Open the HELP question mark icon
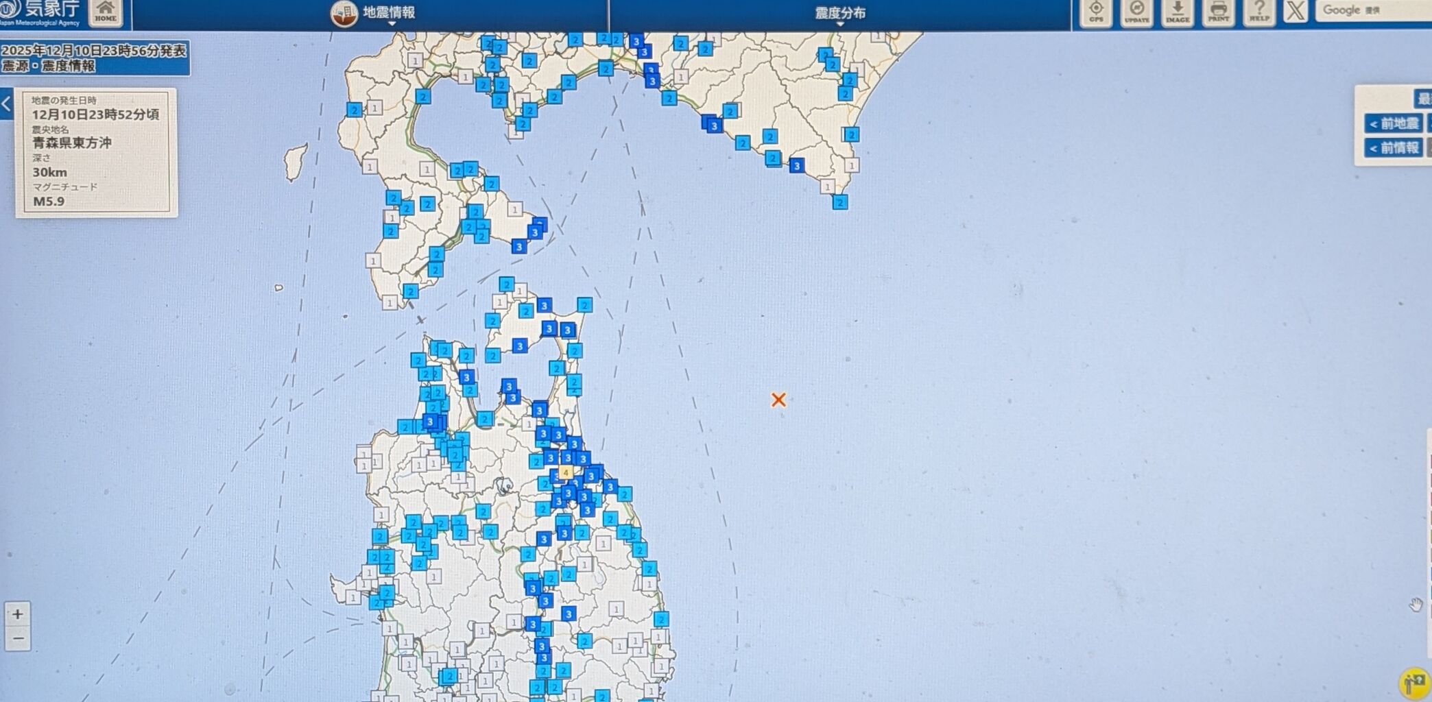This screenshot has width=1432, height=702. pyautogui.click(x=1259, y=13)
